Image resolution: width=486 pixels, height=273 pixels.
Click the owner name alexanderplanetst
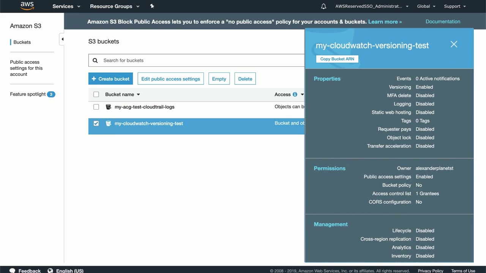pyautogui.click(x=434, y=168)
